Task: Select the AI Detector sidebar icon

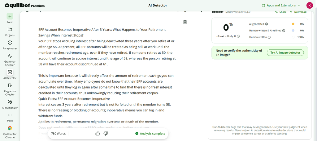Action: [x=10, y=72]
